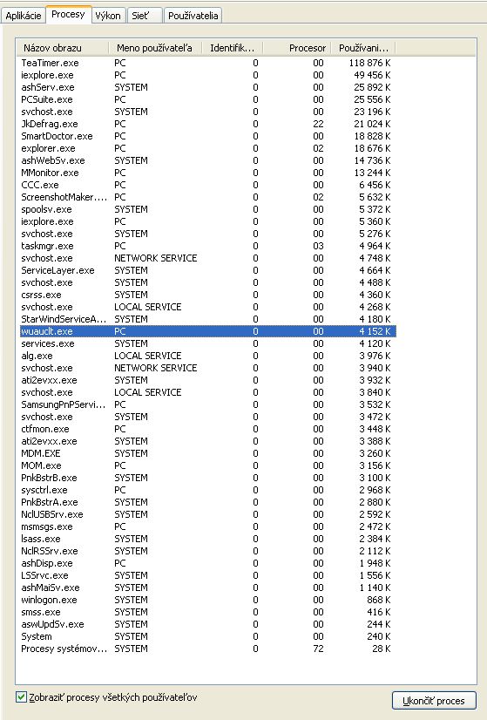Select the ashDisp.exe process

(x=208, y=563)
